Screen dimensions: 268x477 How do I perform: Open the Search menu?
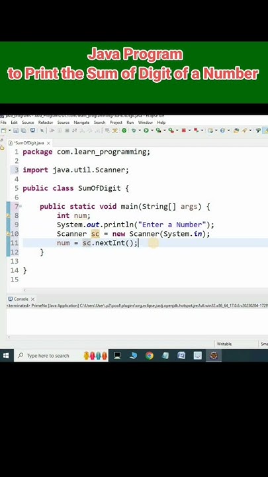99,123
